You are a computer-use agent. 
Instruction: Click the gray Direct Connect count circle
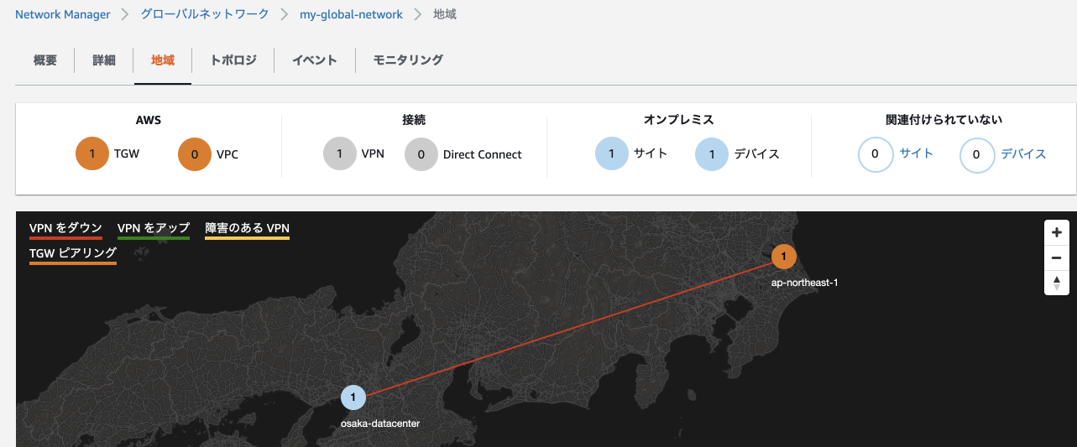click(x=421, y=154)
